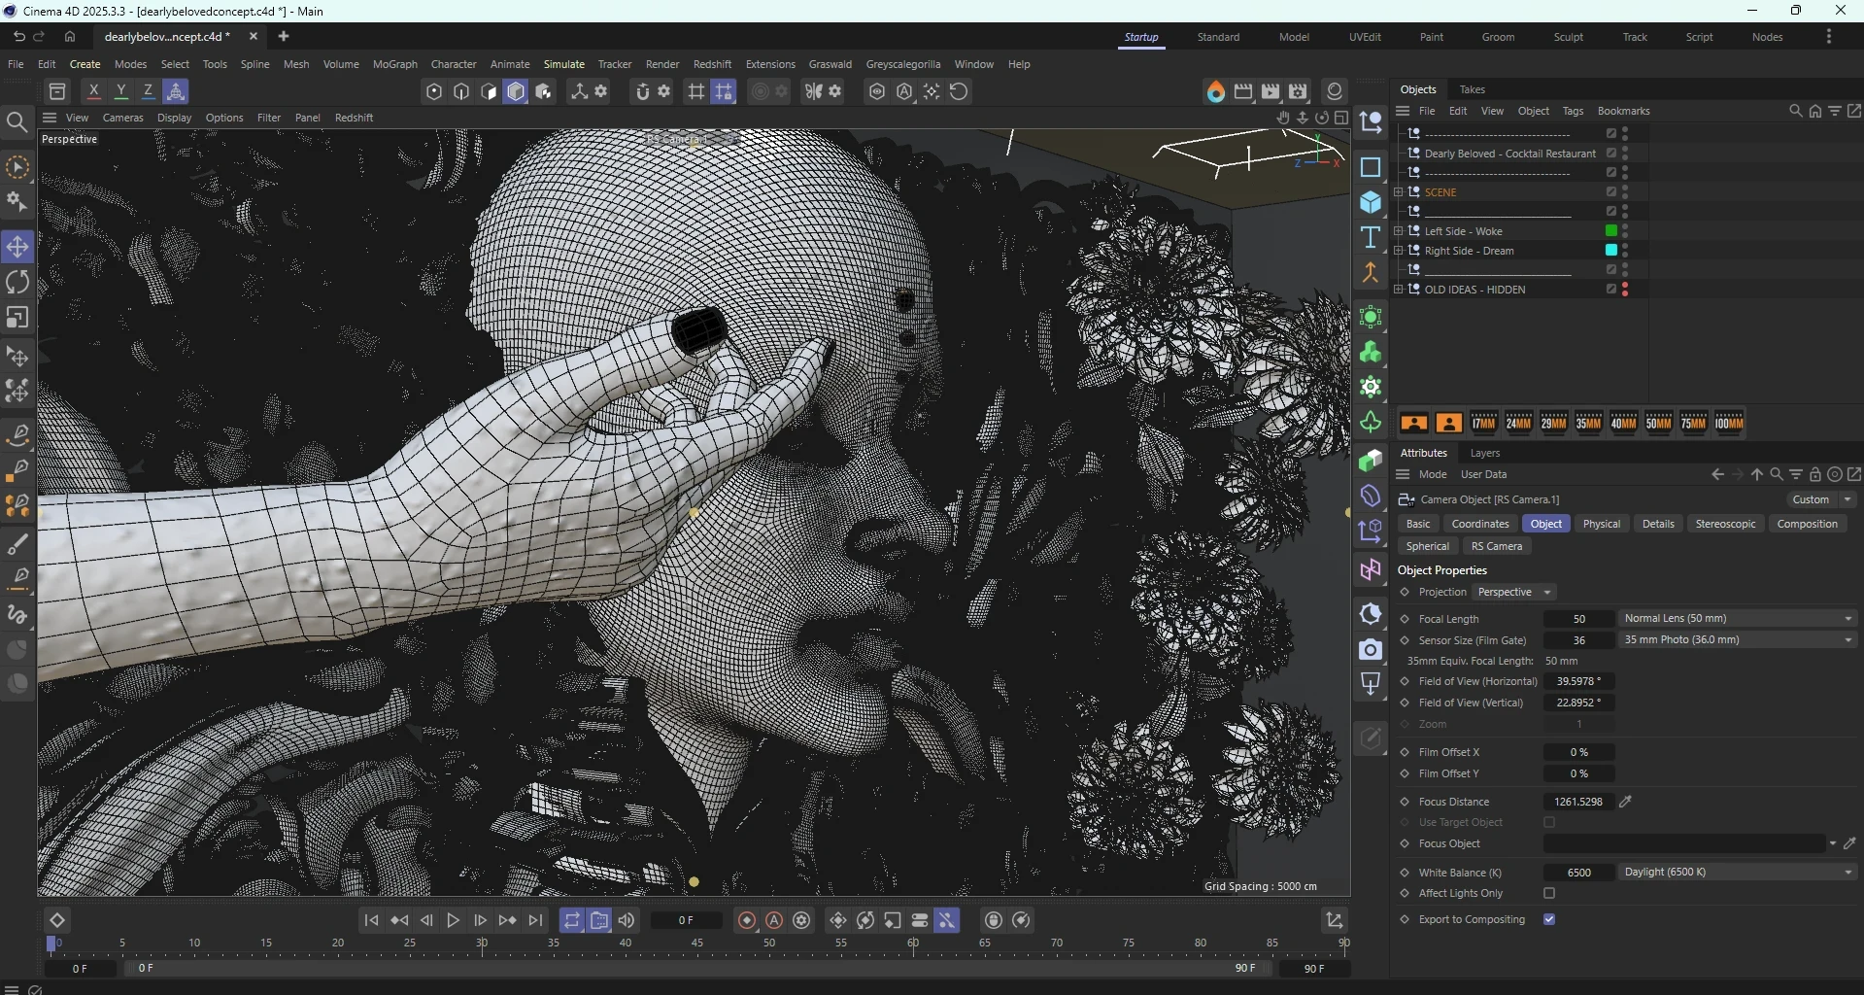Add a Camera object from palette

click(1371, 650)
